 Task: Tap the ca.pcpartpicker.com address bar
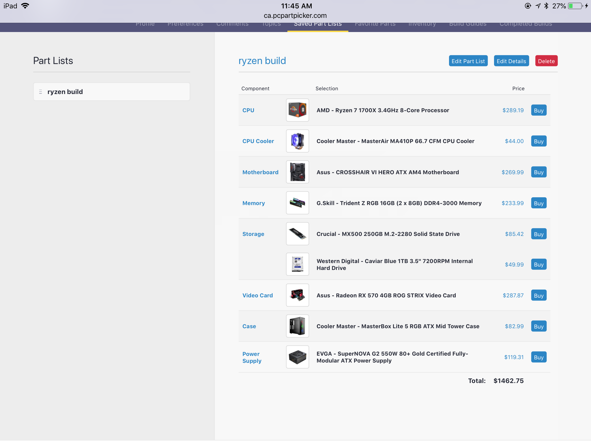(x=295, y=16)
